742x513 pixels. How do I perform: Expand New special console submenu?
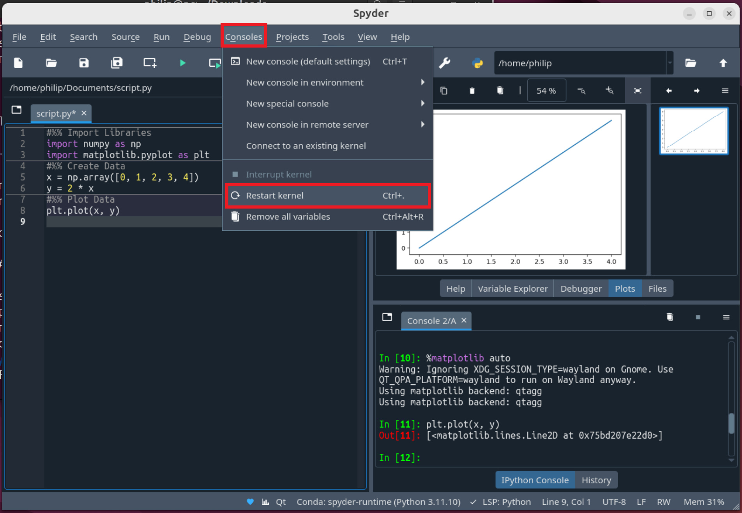point(327,103)
